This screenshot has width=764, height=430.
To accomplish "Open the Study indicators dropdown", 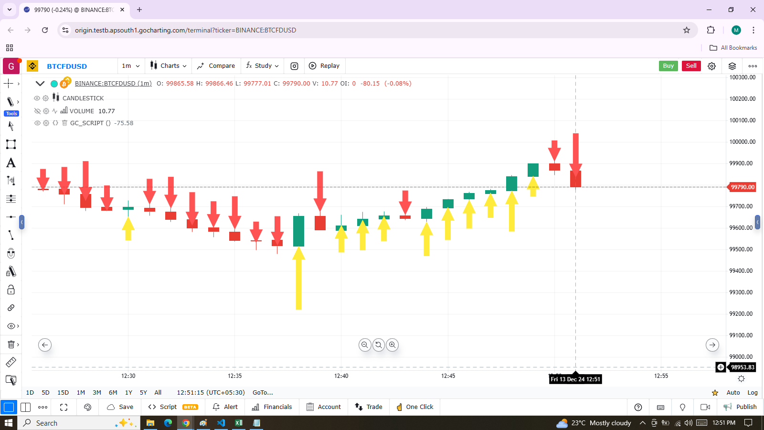I will click(x=263, y=66).
